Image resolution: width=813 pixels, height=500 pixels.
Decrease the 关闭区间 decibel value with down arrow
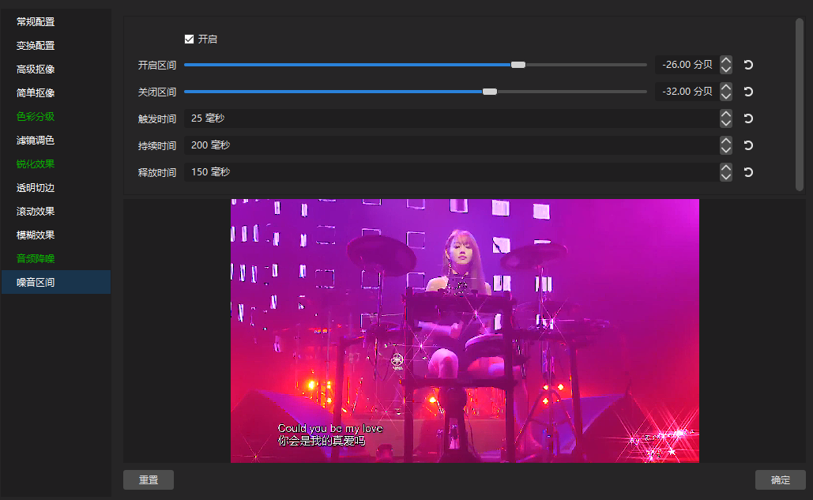726,96
